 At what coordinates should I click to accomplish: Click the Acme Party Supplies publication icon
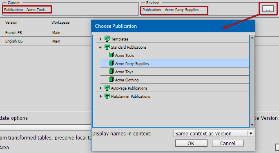pos(112,63)
